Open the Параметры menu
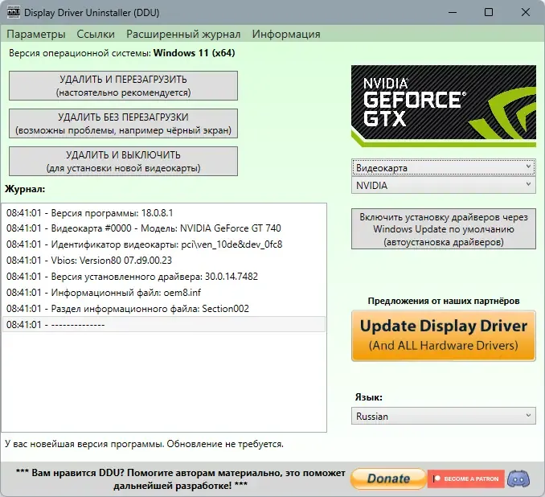 [36, 34]
